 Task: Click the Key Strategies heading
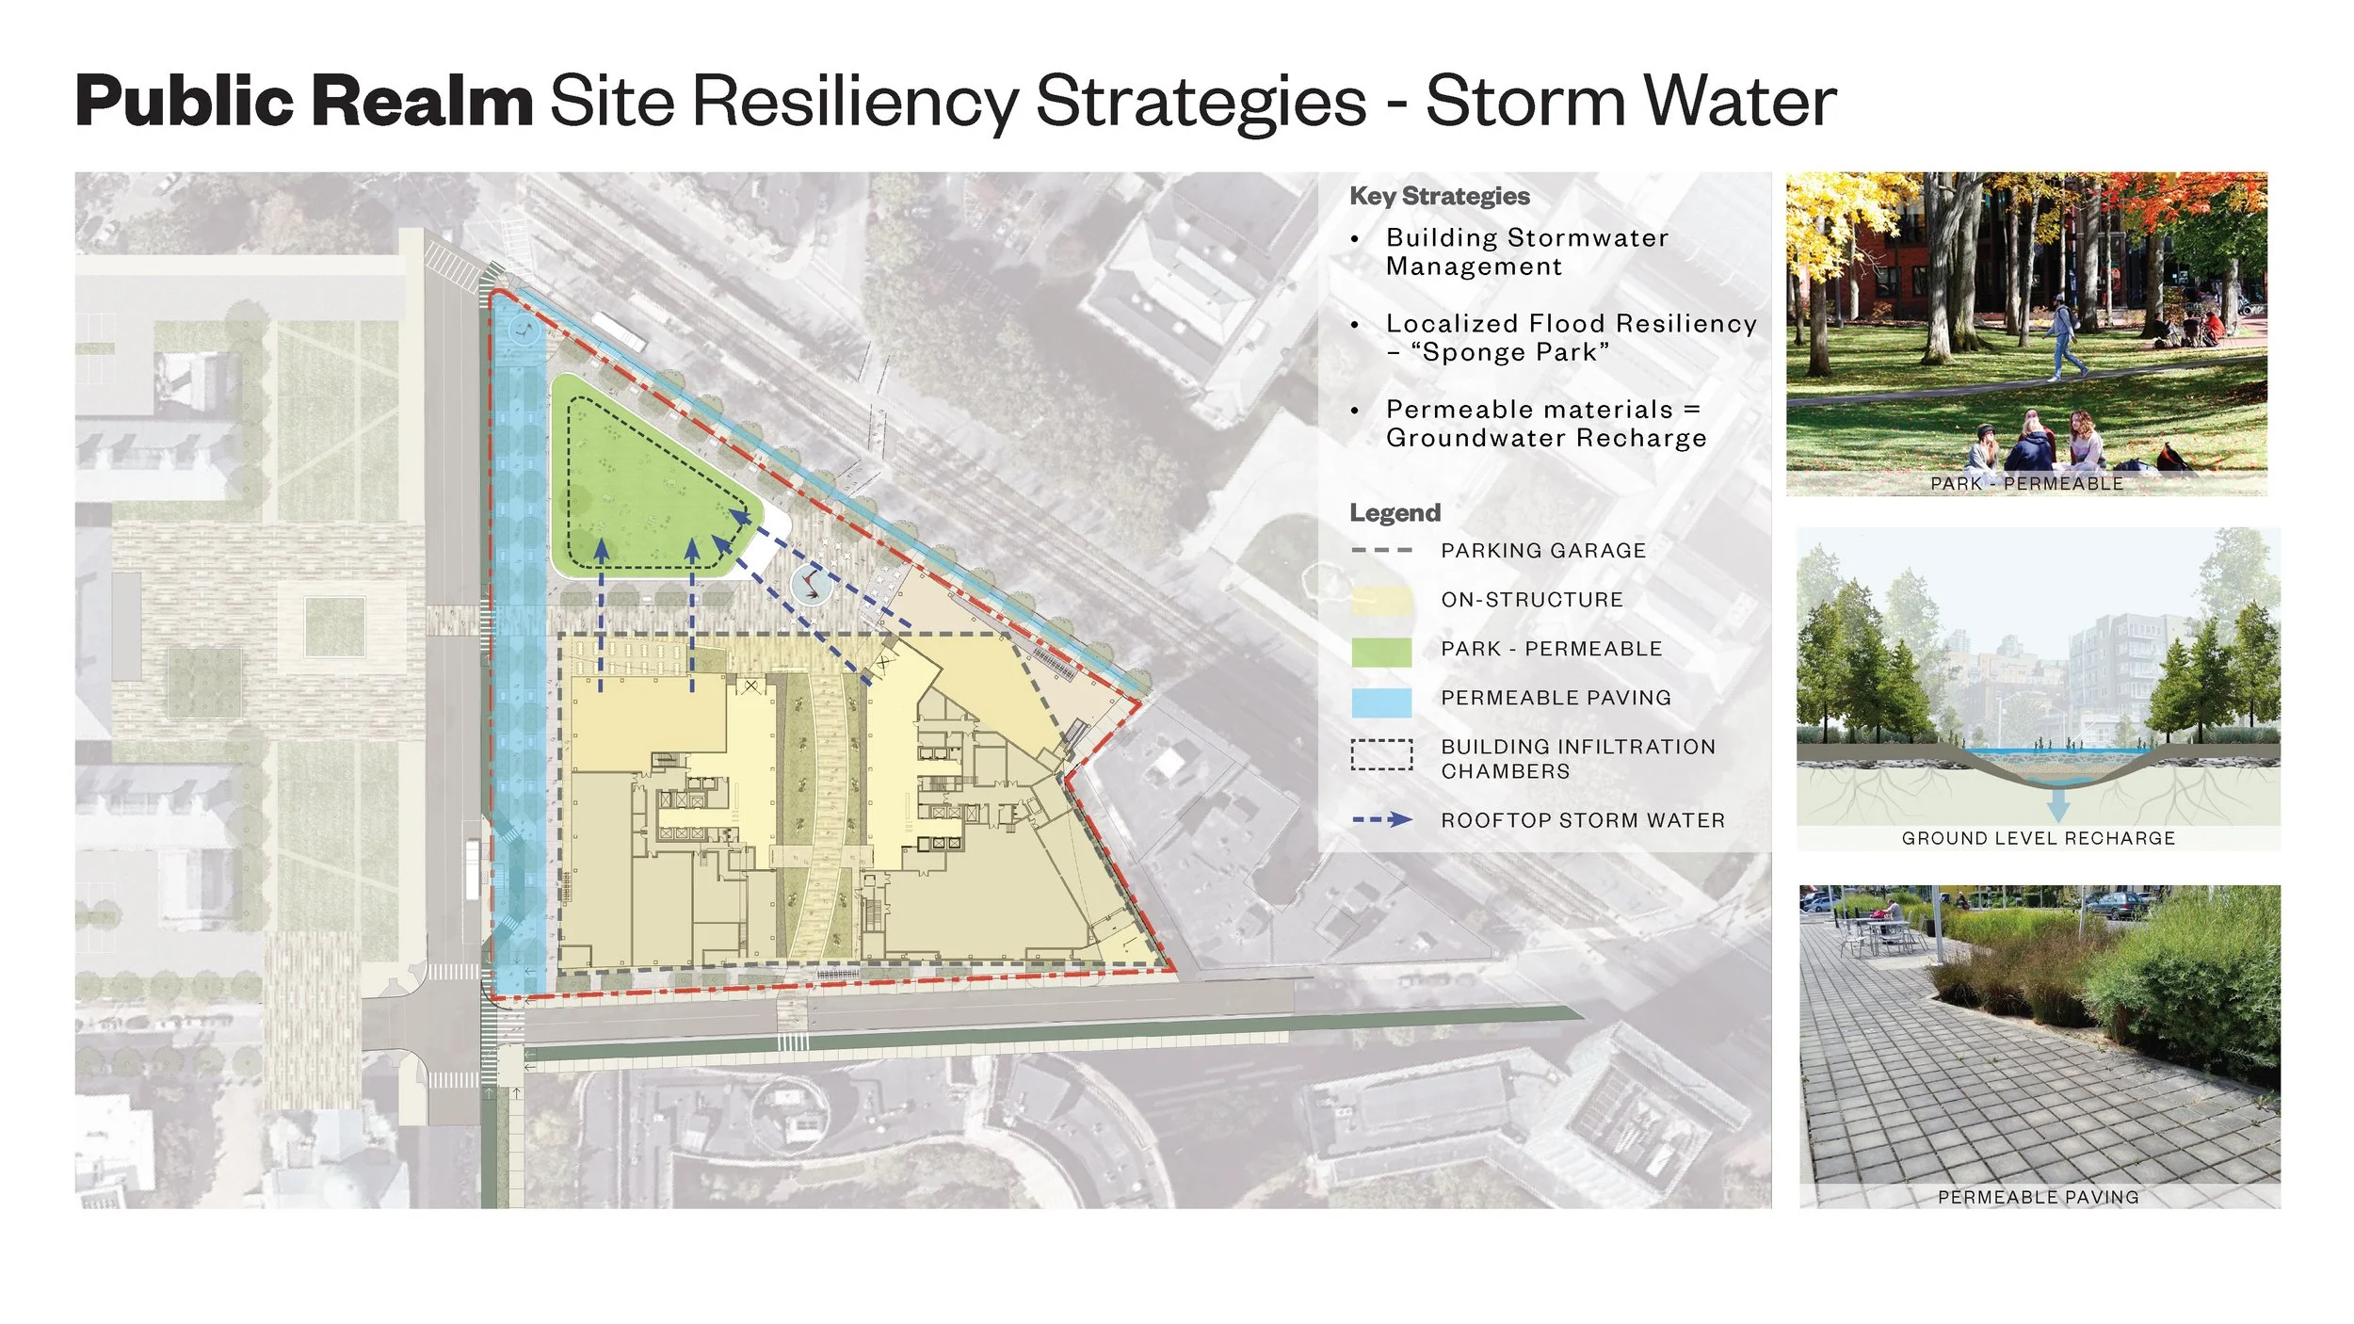pos(1439,196)
